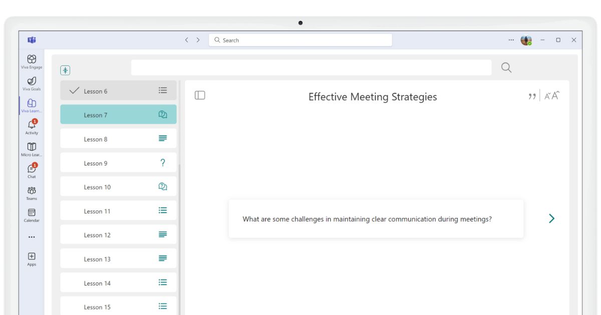Toggle the lesson sidebar panel
This screenshot has height=315, width=601.
click(x=200, y=95)
